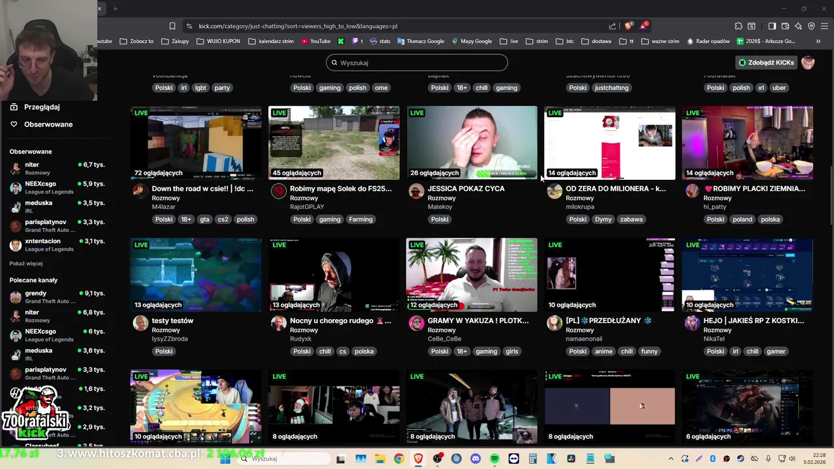Click the bookmark page icon in toolbar

tap(172, 26)
